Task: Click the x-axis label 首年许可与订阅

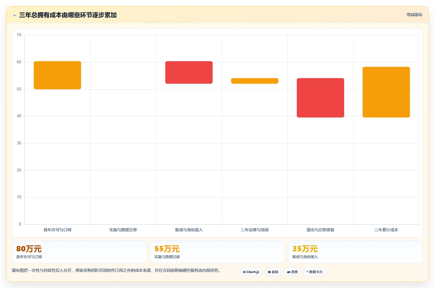Action: coord(57,230)
